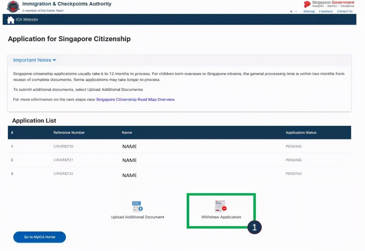Click the Go to MyICA Home button

pos(39,237)
